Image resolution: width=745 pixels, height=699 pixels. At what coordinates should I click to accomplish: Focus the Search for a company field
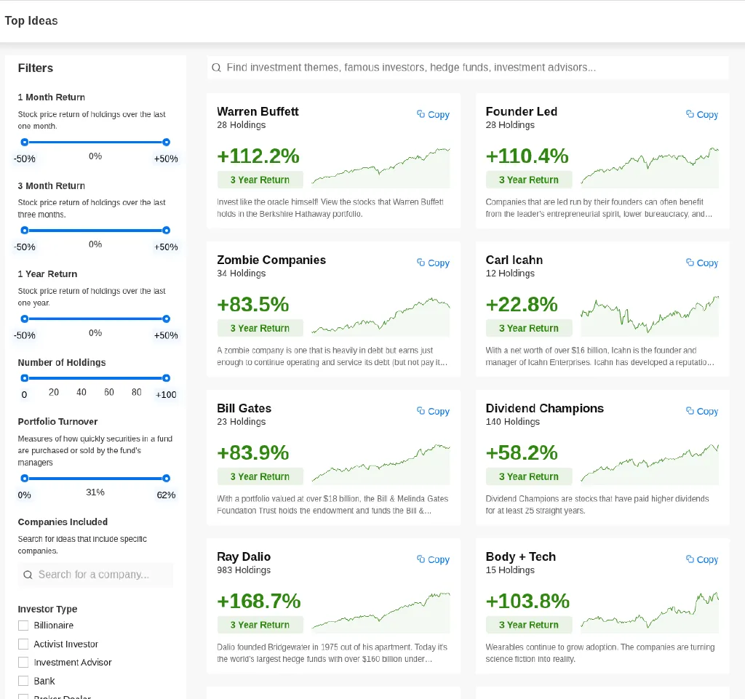pos(95,575)
